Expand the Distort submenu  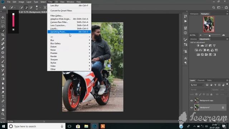(x=69, y=47)
